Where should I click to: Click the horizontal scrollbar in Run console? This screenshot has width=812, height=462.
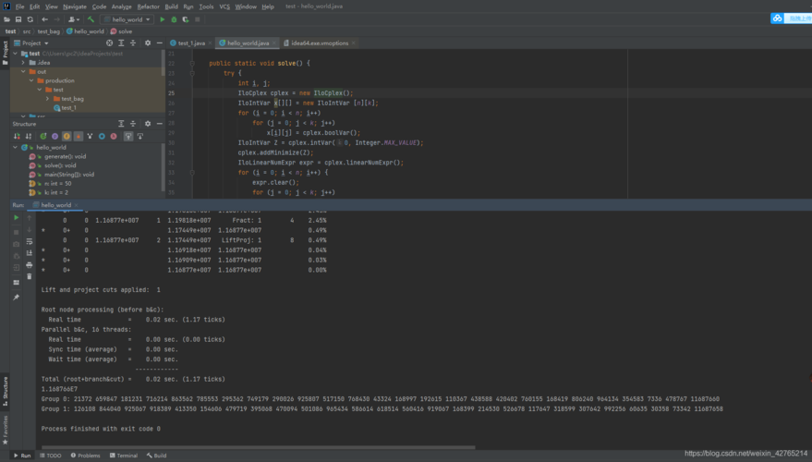point(258,447)
